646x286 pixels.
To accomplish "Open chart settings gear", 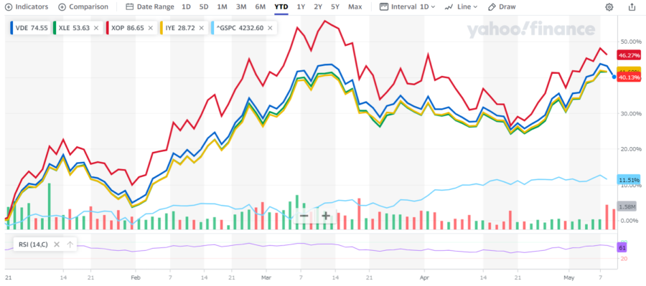I will 609,7.
